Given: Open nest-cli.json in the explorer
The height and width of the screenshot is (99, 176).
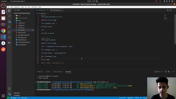Looking at the screenshot, I should click(22, 32).
